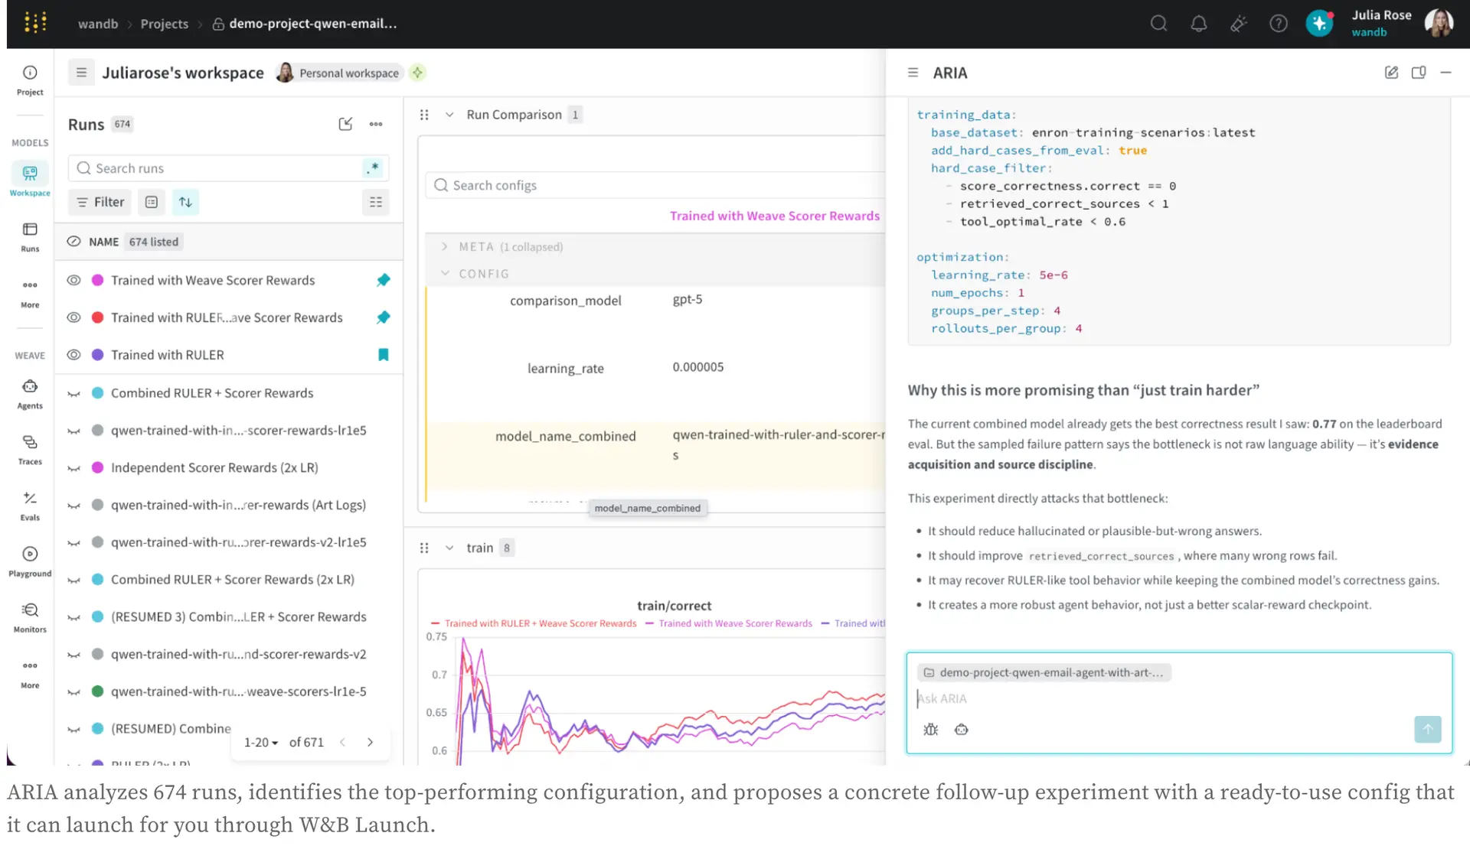Show Independent Scorer Rewards (2x LR) run

[73, 467]
